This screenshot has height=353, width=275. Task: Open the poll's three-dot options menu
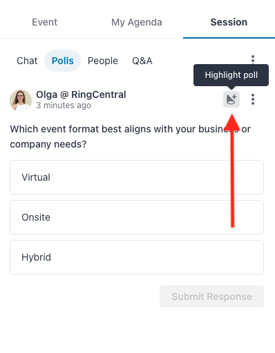pos(253,99)
